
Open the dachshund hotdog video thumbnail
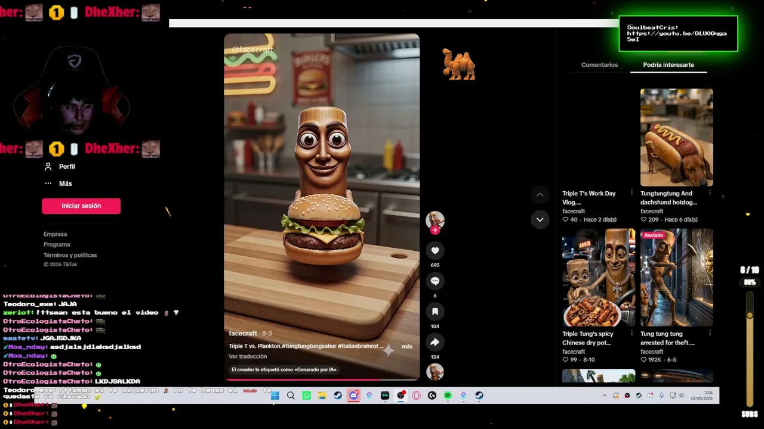[x=676, y=138]
